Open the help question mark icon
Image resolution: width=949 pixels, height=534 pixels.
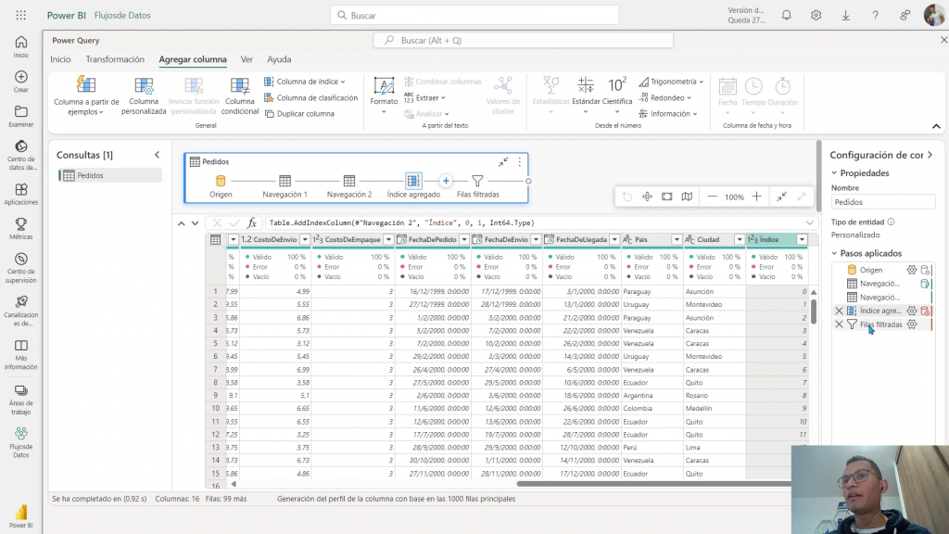875,15
